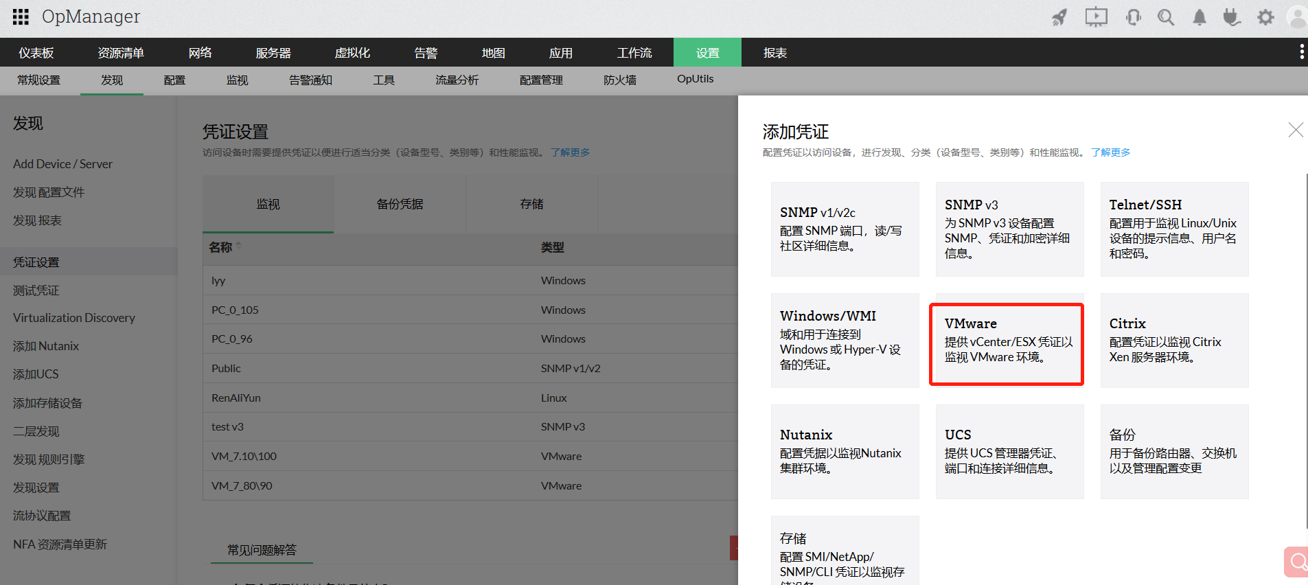Viewport: 1308px width, 585px height.
Task: Open the 网络 menu
Action: 200,53
